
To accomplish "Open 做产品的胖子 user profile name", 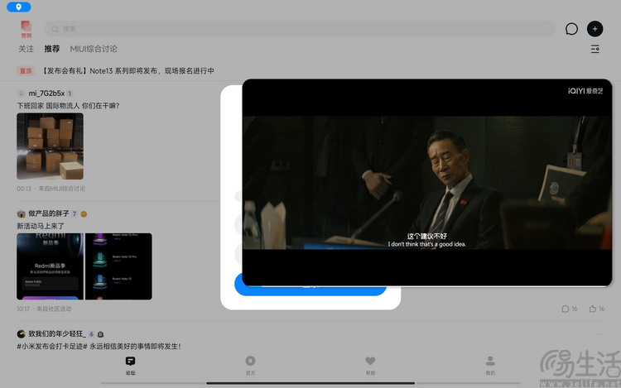I will click(49, 213).
